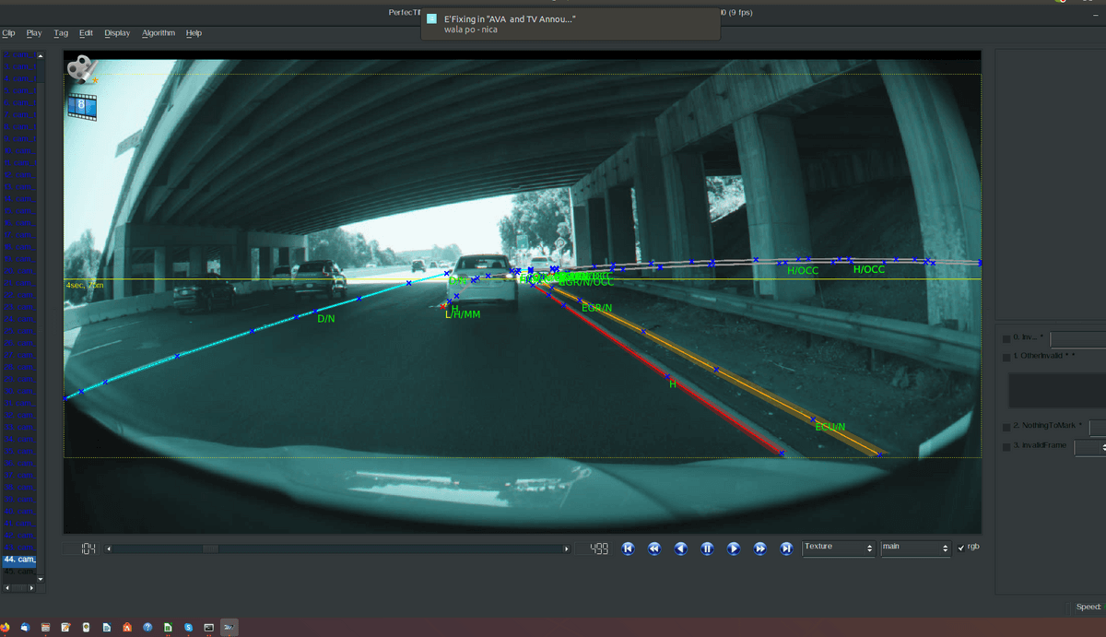Open the help question-mark icon in taskbar
This screenshot has width=1106, height=637.
(147, 627)
